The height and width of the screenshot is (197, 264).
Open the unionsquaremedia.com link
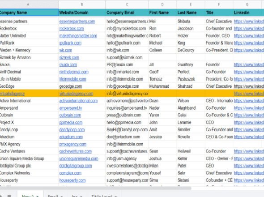pos(79,158)
